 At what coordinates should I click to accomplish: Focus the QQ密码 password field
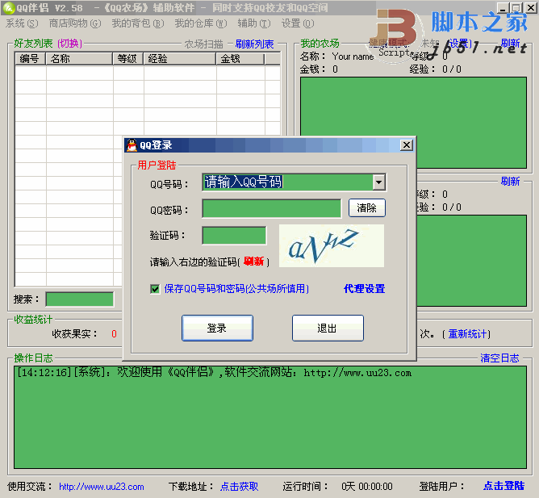(272, 208)
